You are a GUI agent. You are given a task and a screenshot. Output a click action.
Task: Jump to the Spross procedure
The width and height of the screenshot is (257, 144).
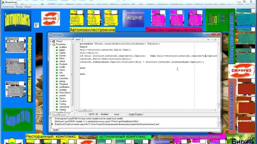click(x=62, y=98)
